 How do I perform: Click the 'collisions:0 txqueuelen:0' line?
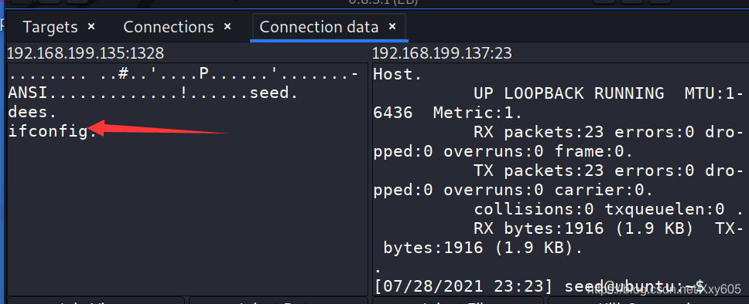pos(609,209)
